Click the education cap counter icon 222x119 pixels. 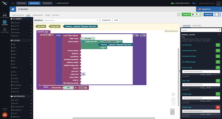click(x=193, y=3)
